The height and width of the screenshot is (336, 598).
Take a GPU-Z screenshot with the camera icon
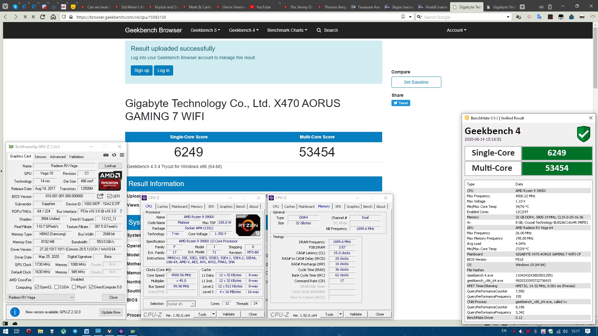point(106,155)
